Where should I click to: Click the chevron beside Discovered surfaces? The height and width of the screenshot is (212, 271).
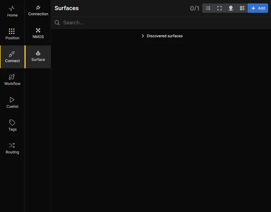(x=143, y=36)
